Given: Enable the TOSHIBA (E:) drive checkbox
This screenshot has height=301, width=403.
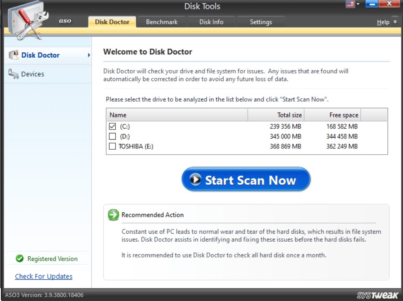Looking at the screenshot, I should [112, 146].
